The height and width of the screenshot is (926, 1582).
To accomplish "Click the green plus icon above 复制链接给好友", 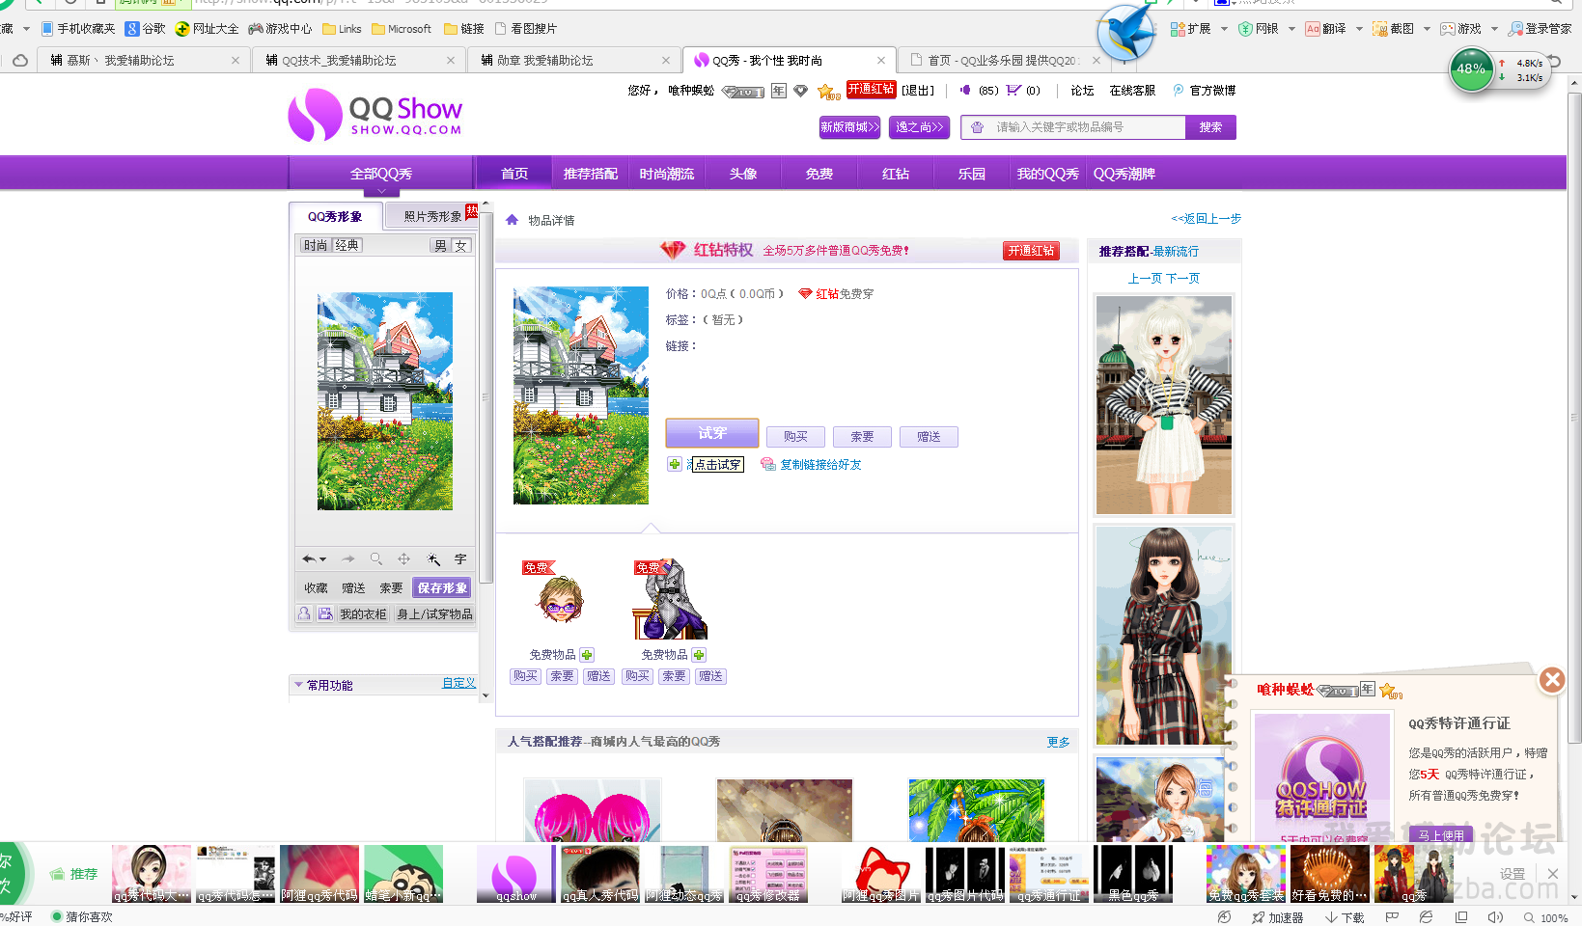I will (x=675, y=464).
